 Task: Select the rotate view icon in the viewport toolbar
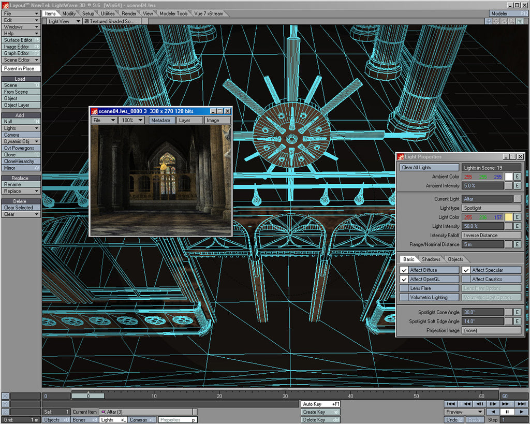504,21
